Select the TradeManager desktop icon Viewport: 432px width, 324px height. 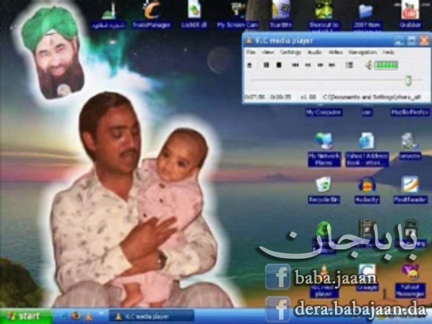[x=152, y=14]
